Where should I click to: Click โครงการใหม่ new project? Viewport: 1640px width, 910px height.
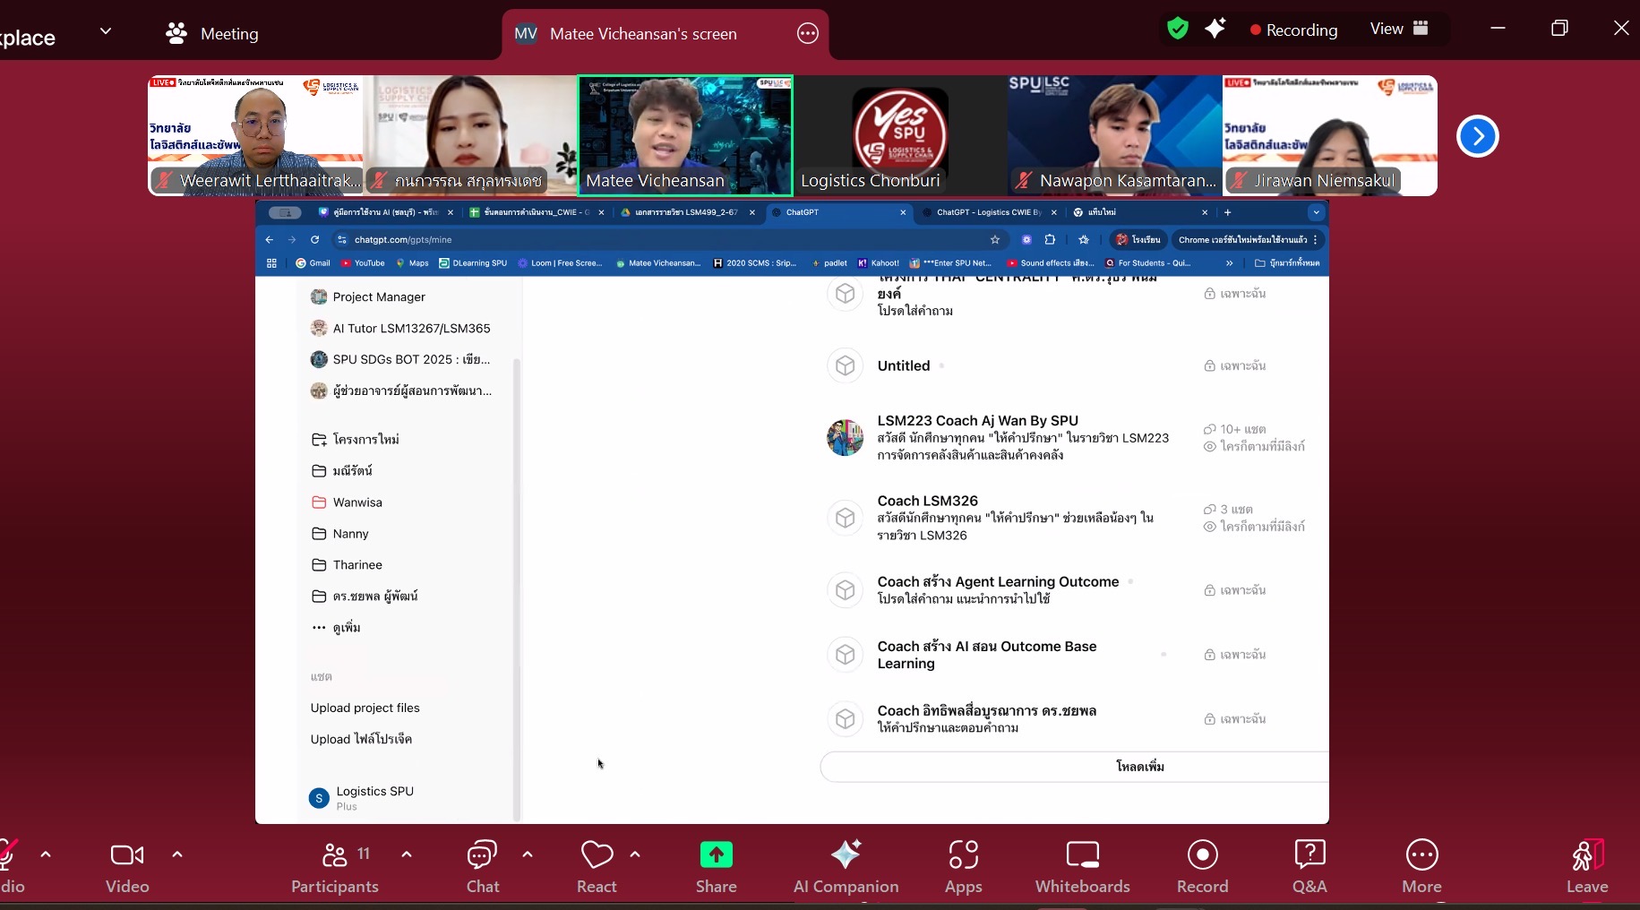click(x=356, y=440)
